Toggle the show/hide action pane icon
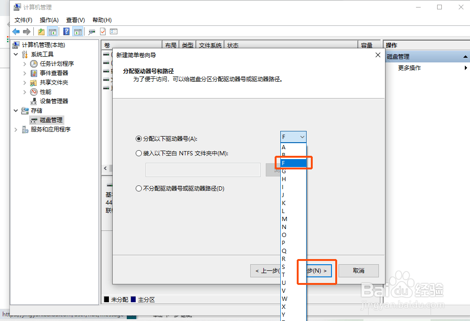The height and width of the screenshot is (321, 470). tap(78, 31)
